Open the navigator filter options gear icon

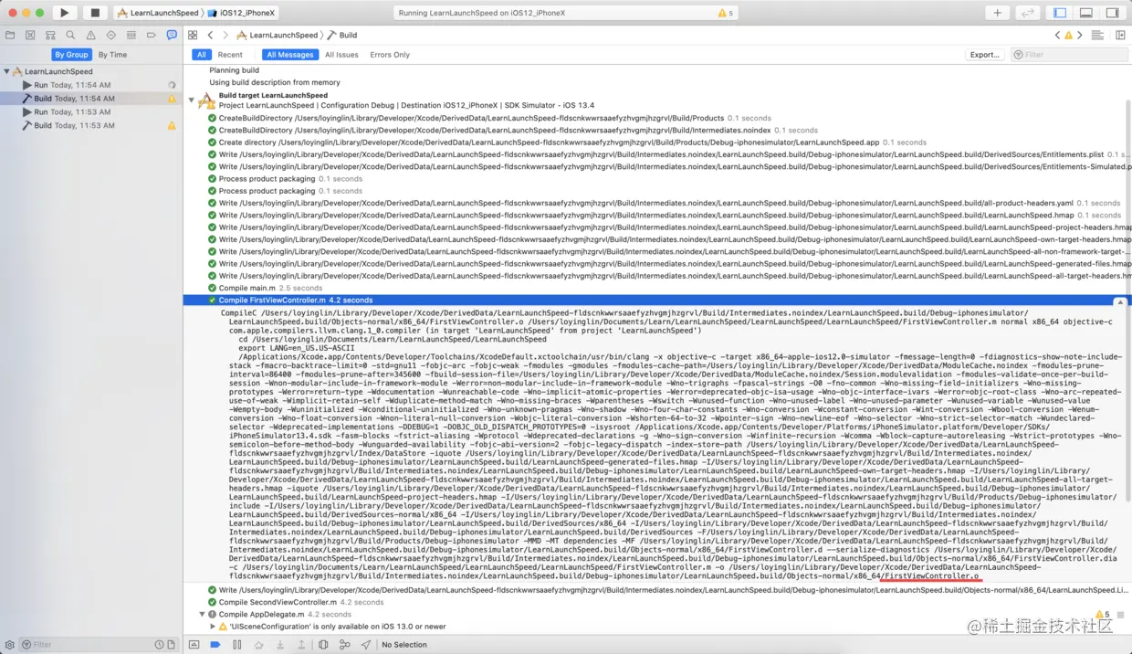10,644
